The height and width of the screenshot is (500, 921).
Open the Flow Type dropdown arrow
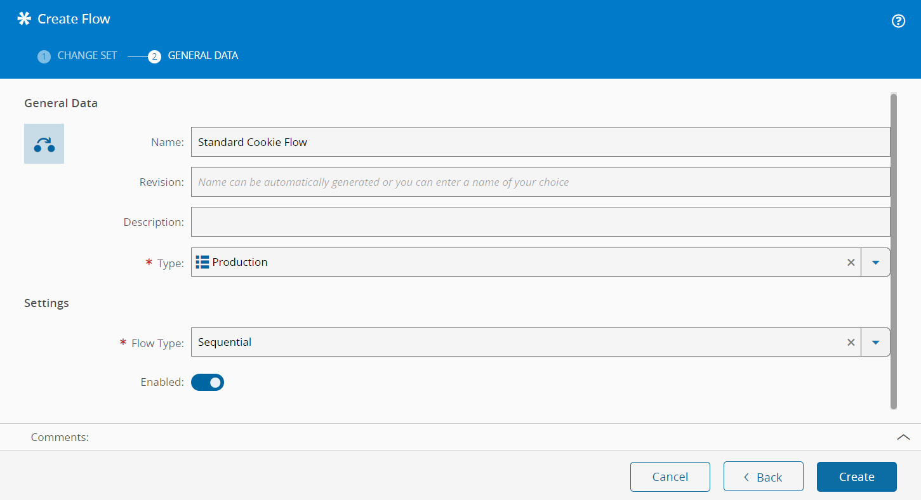(875, 343)
